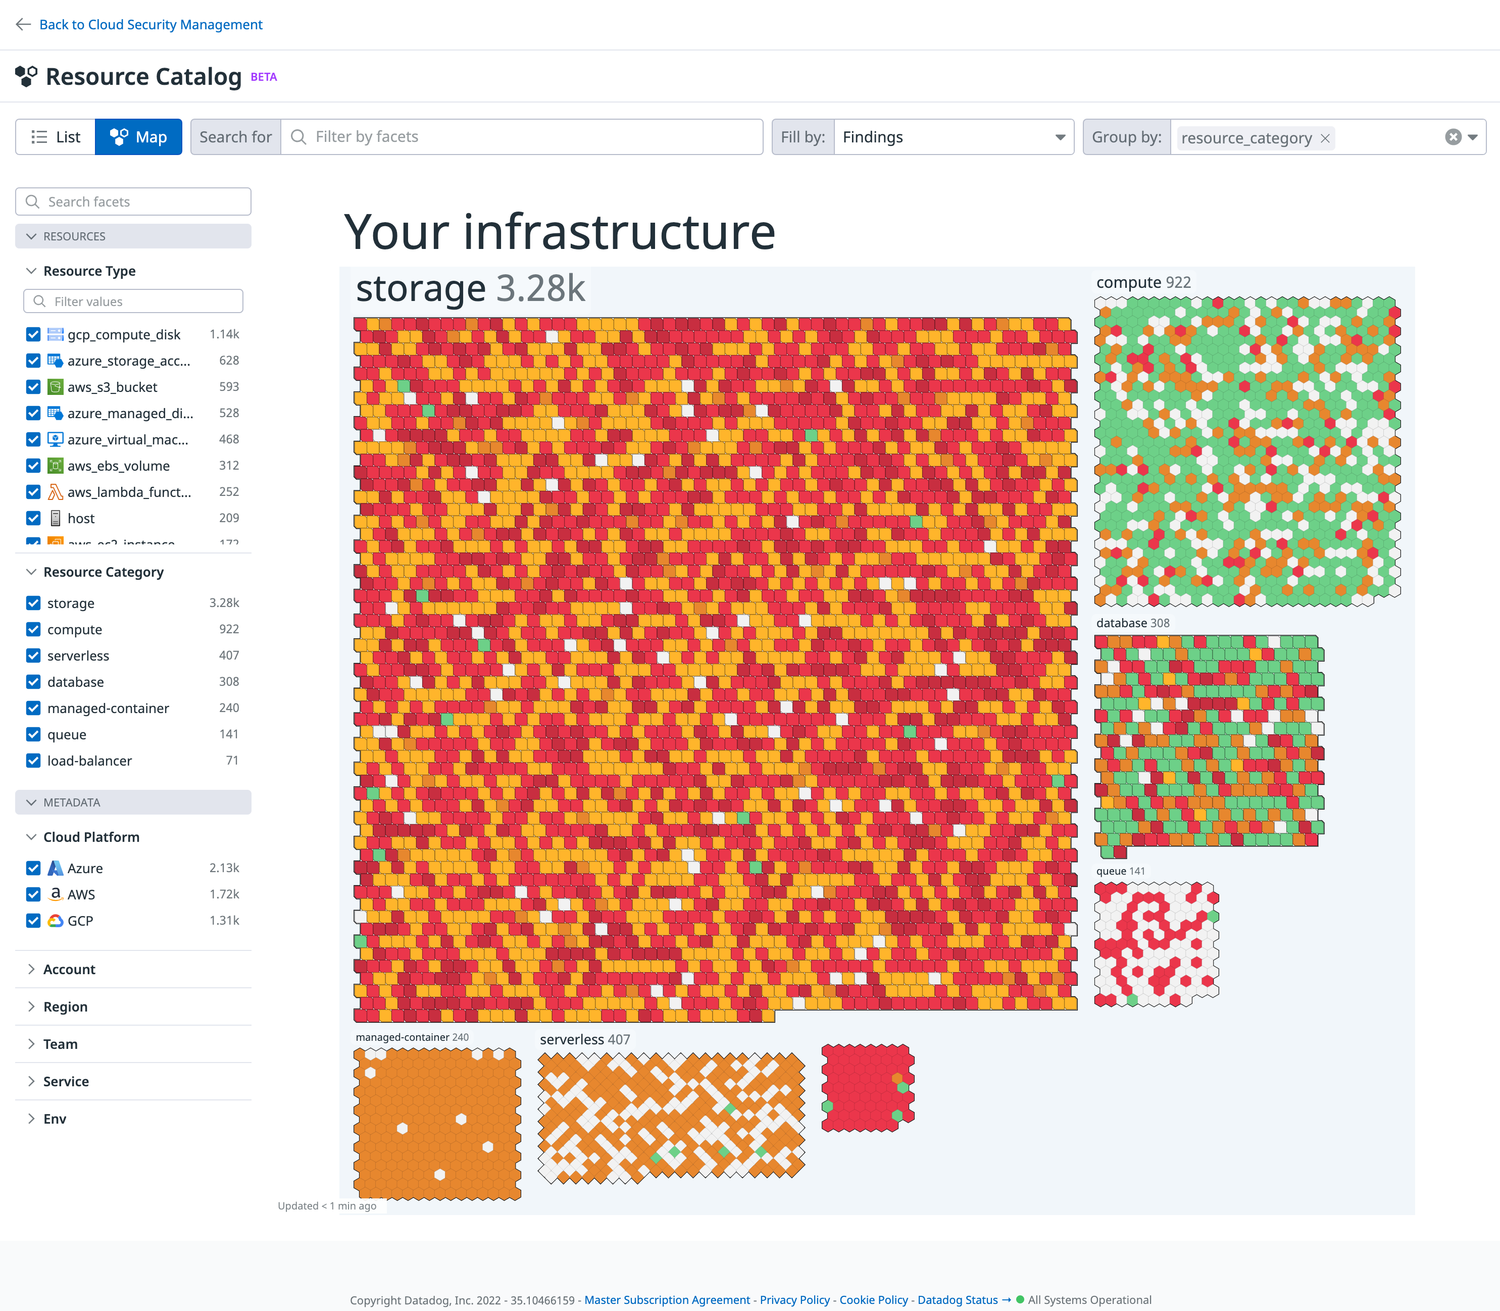Click the S3 bucket icon beside aws_s3_bucket

(56, 387)
